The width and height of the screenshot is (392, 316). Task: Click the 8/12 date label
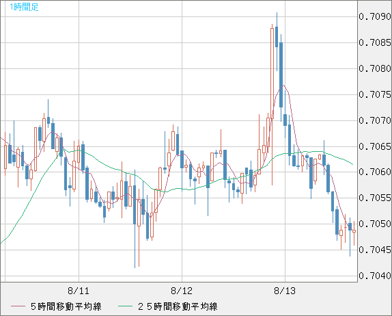(182, 291)
